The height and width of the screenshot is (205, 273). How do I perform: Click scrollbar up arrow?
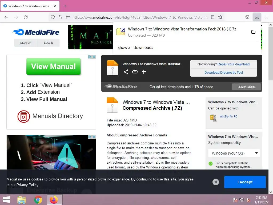coord(271,25)
